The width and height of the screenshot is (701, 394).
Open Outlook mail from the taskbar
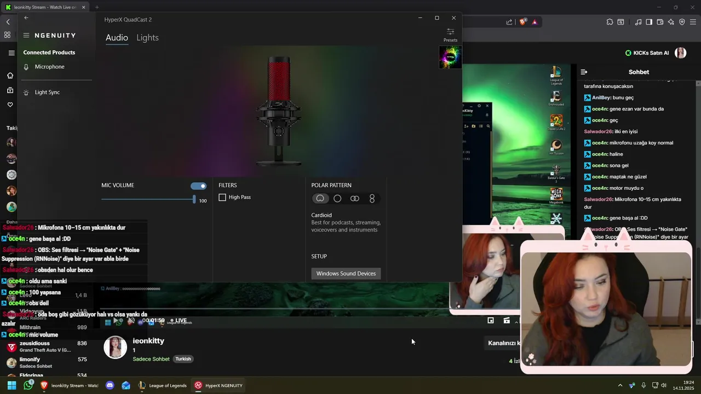(126, 385)
